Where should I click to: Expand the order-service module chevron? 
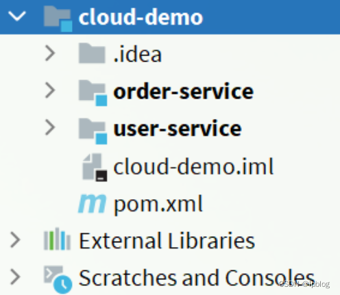(50, 90)
